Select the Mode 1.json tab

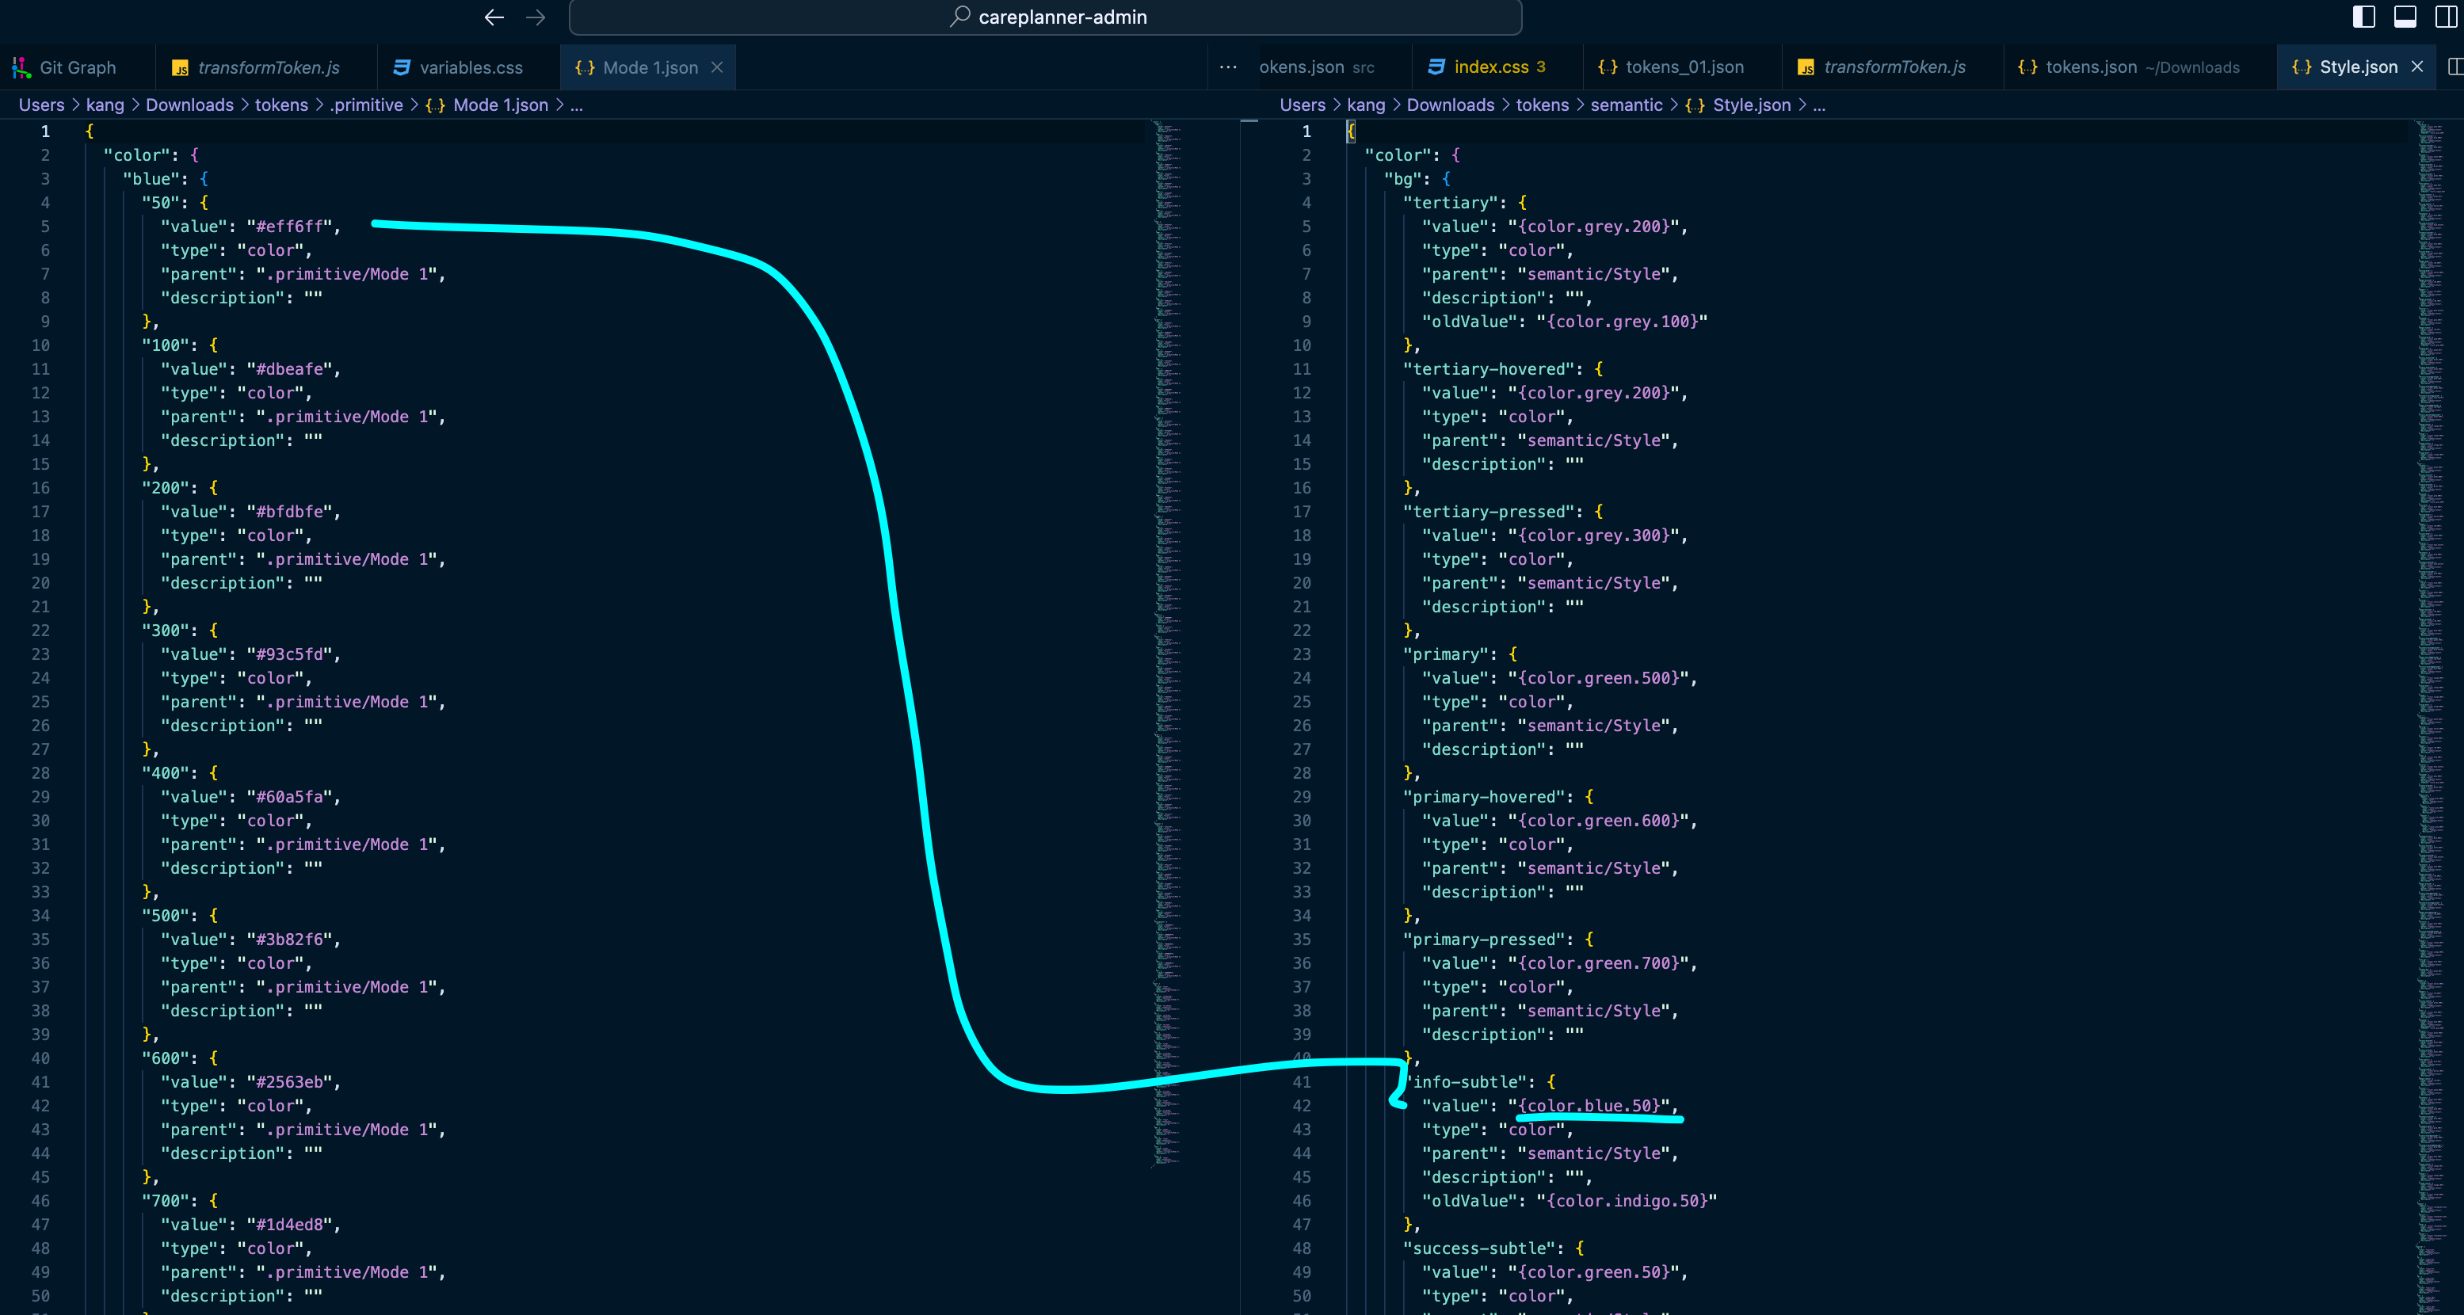[650, 67]
